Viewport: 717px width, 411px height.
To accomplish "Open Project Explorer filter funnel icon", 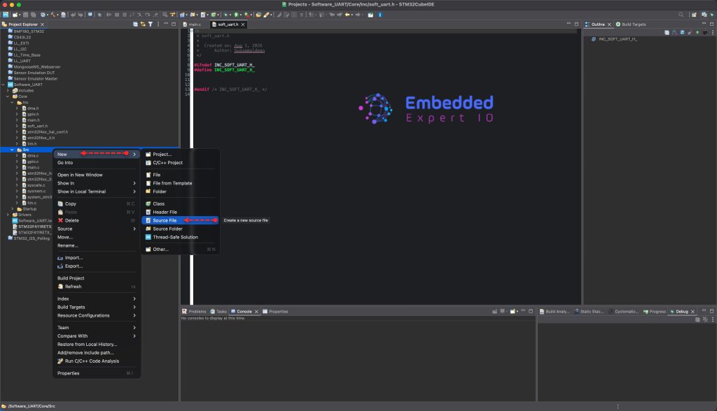I will coord(151,24).
